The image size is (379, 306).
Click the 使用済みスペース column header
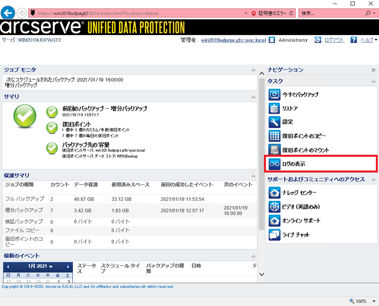pos(130,184)
